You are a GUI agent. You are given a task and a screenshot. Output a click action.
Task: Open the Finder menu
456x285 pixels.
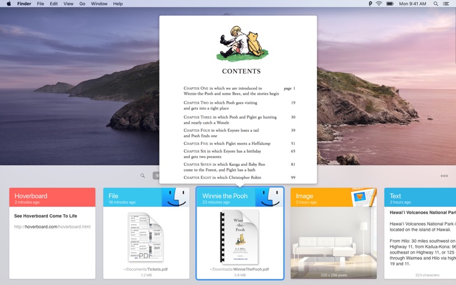[24, 4]
